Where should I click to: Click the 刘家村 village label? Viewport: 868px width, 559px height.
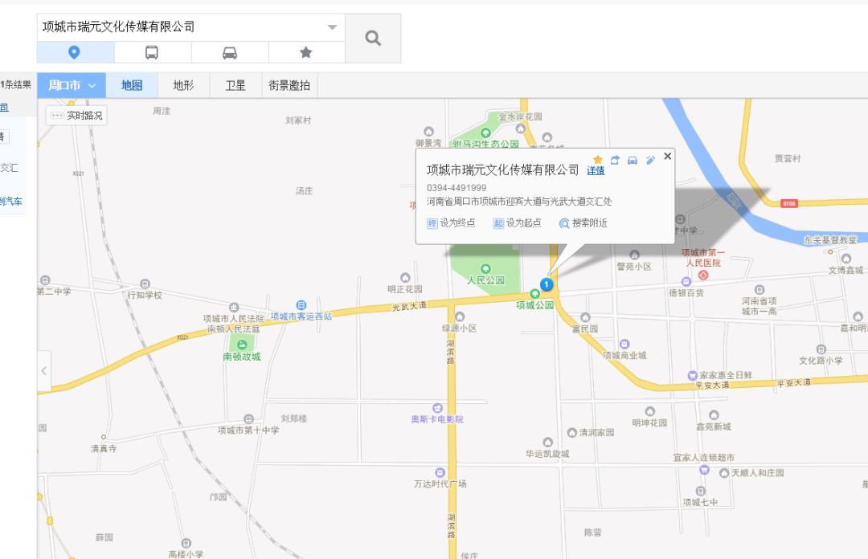[298, 120]
